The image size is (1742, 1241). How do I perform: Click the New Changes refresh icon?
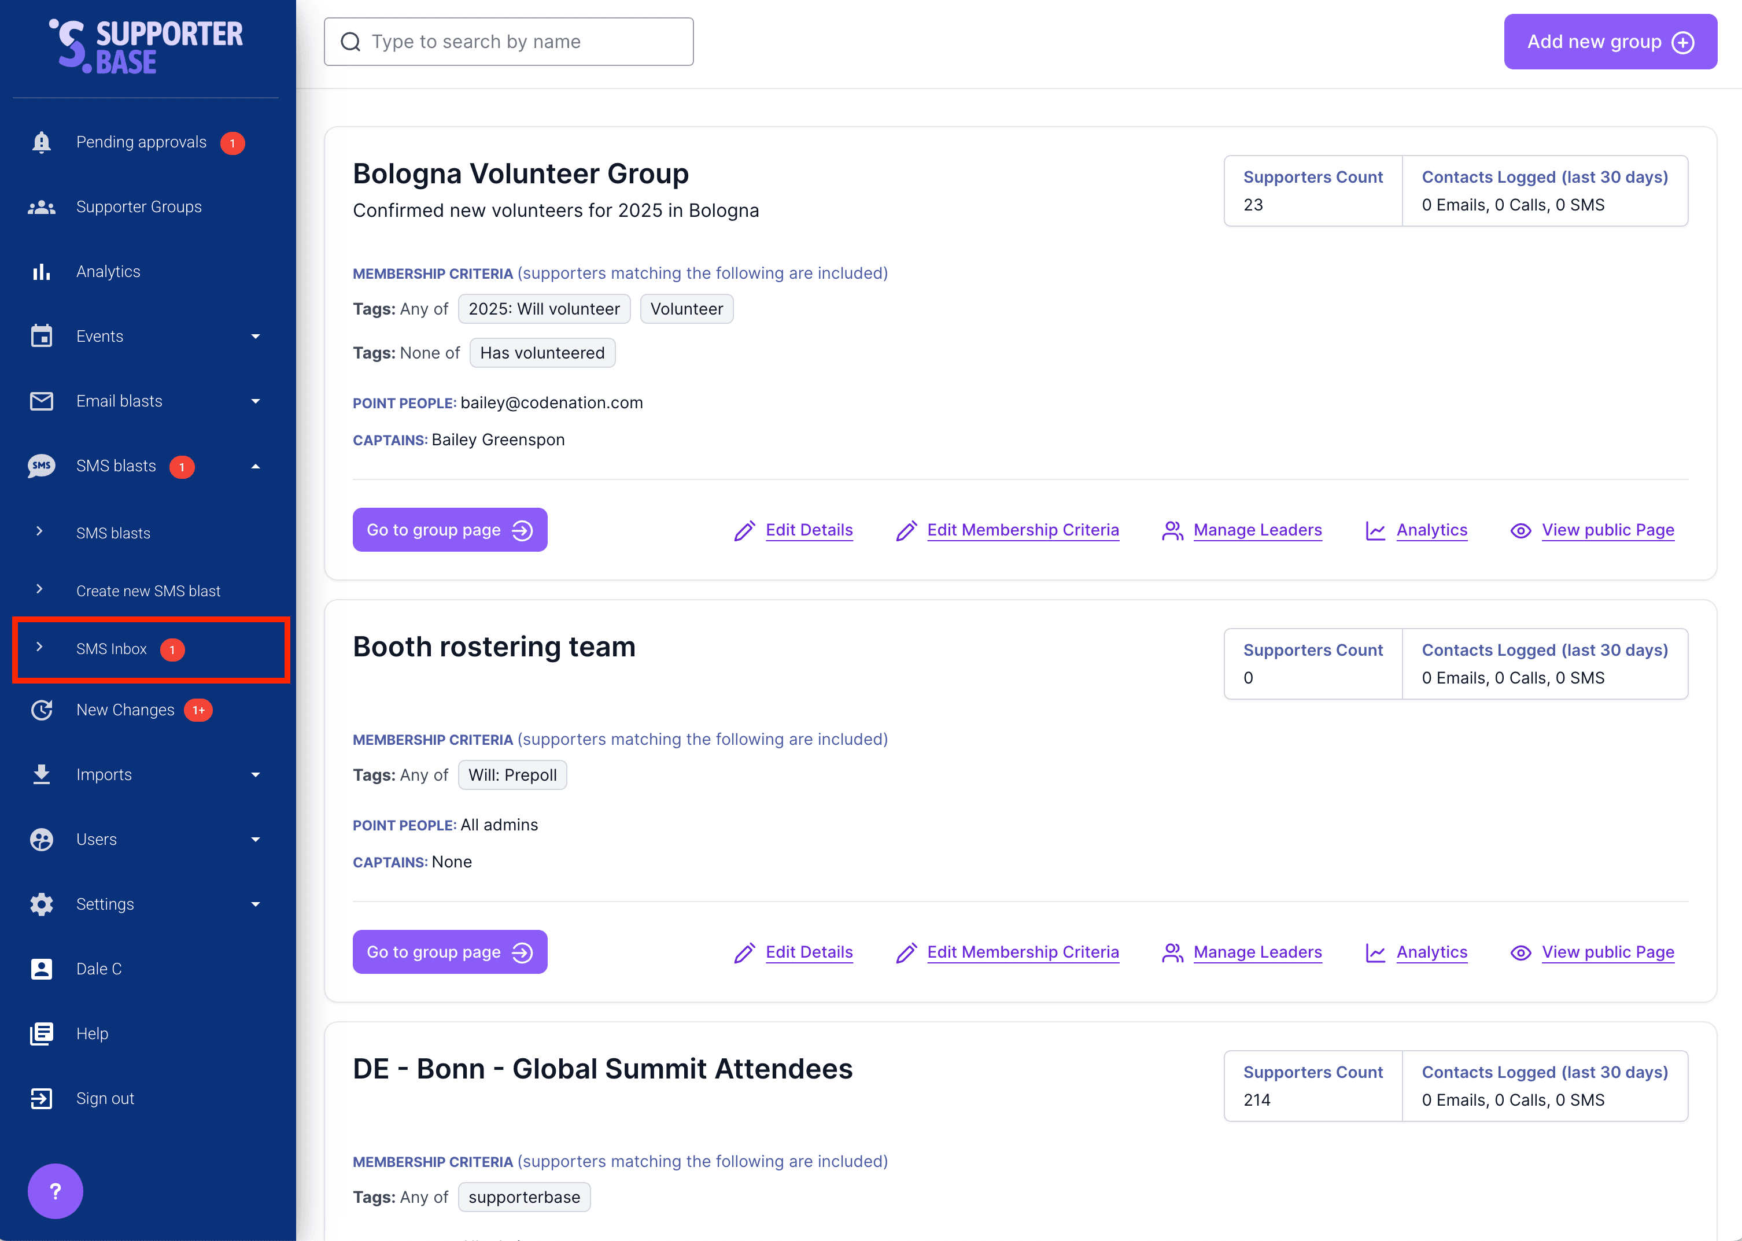click(x=41, y=710)
